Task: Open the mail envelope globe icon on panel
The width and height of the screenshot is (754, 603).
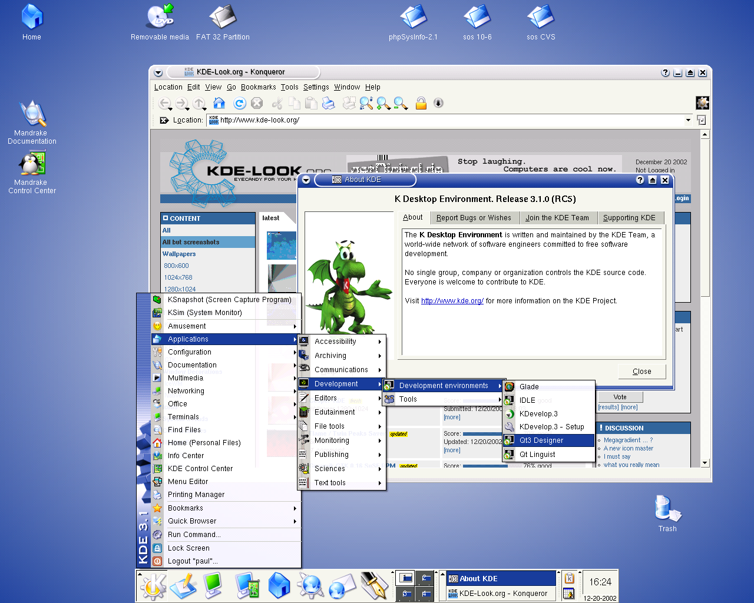Action: click(342, 587)
